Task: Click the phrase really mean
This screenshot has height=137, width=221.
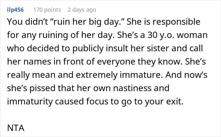Action: (x=31, y=75)
